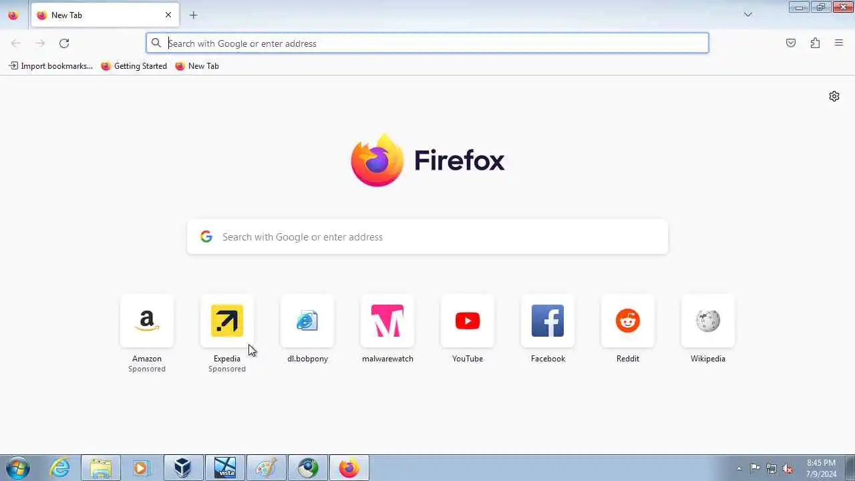Click the Show desktop strip

pos(850,468)
